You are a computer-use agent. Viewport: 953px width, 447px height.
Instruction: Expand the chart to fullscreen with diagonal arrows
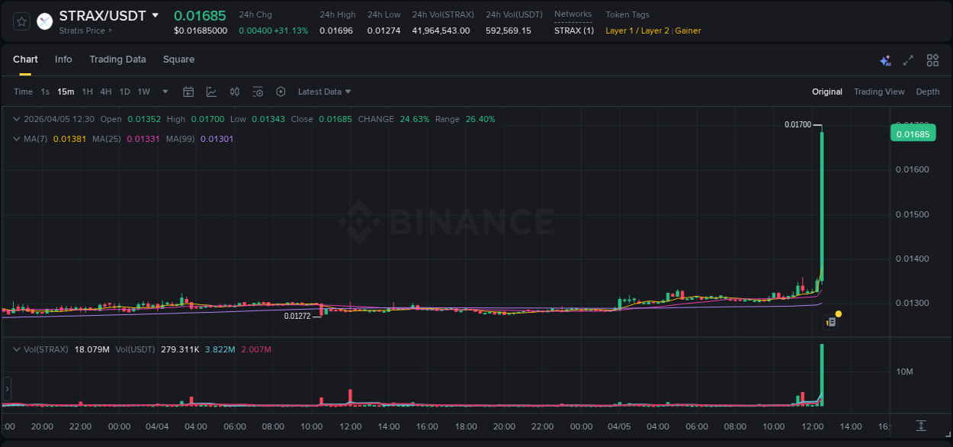pos(908,59)
